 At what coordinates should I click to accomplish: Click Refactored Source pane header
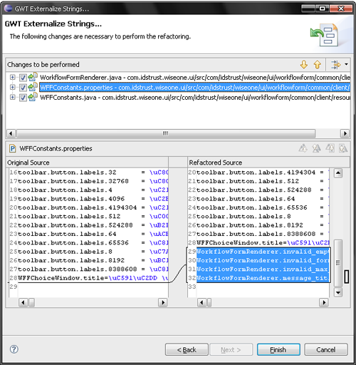click(x=268, y=163)
